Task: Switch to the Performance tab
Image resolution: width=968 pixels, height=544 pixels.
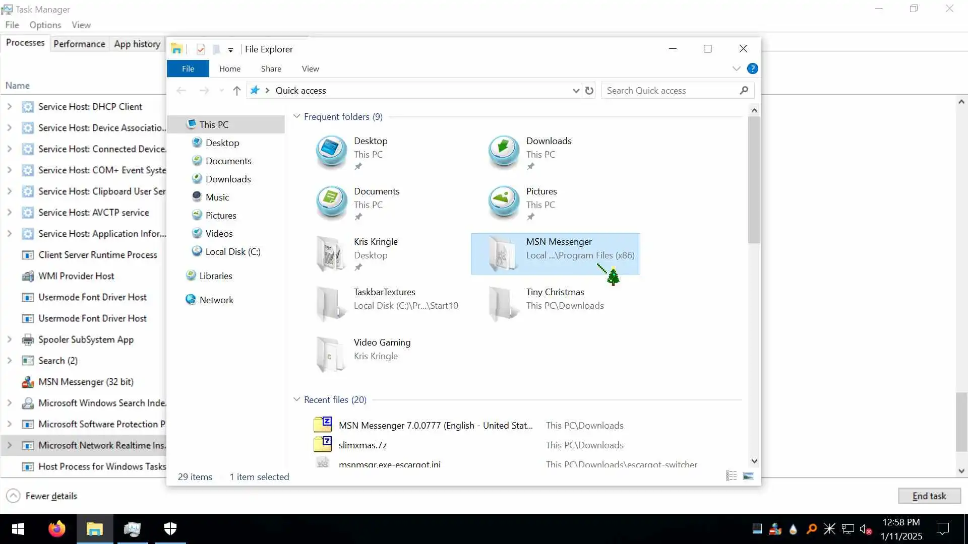Action: coord(79,44)
